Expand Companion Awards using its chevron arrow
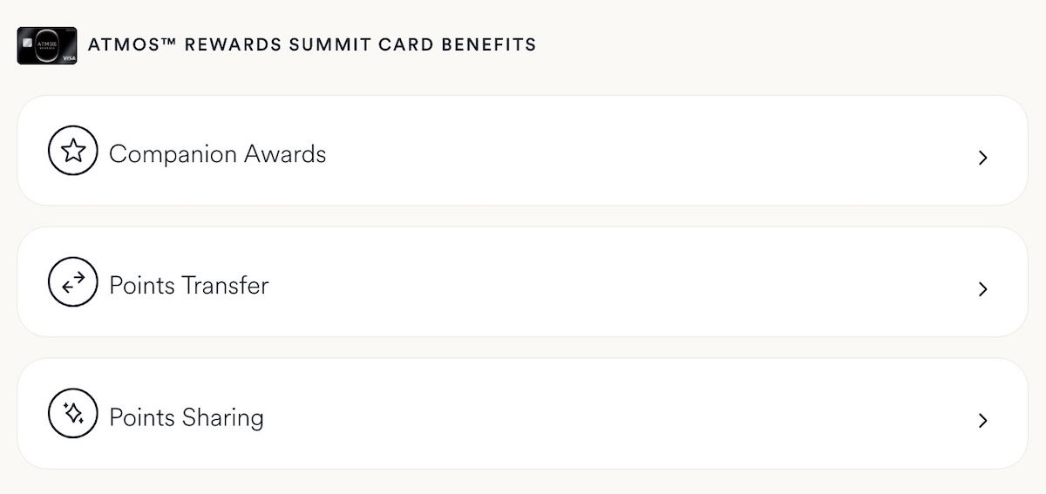Screen dimensions: 1046x494 (982, 158)
